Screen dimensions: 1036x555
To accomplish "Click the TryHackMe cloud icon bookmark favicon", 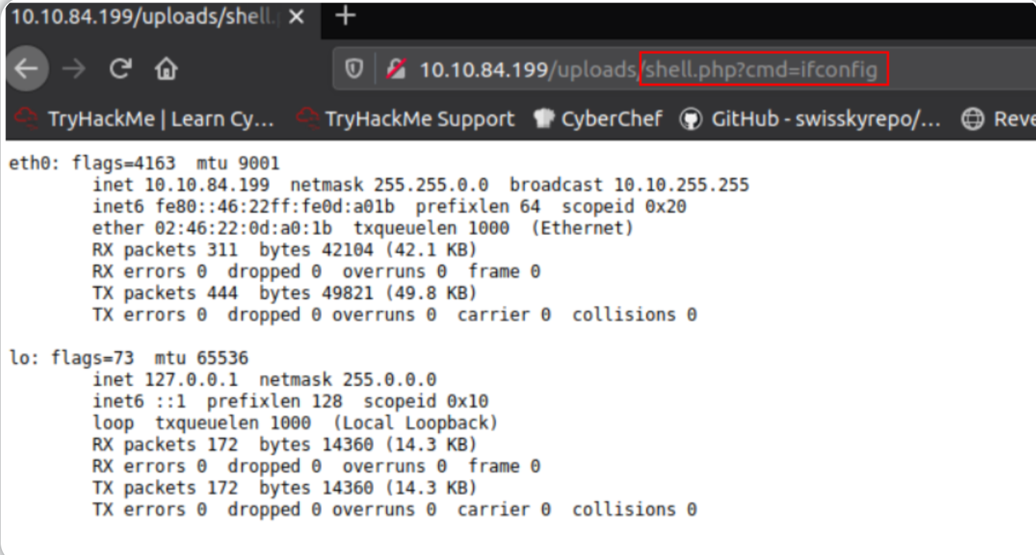I will pyautogui.click(x=27, y=118).
